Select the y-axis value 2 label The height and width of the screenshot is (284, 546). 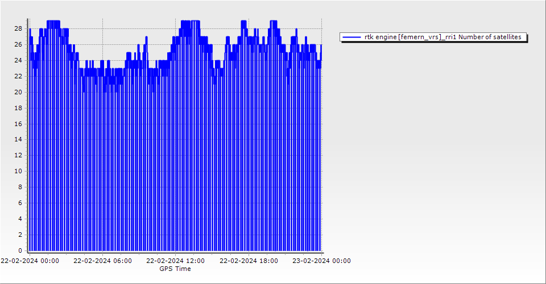(x=20, y=235)
